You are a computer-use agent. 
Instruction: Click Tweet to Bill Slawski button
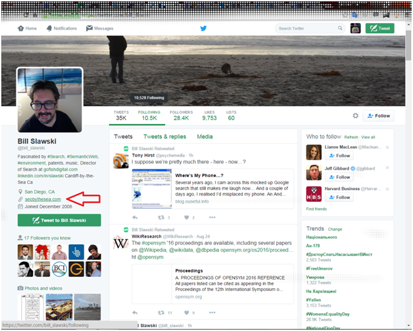[59, 220]
